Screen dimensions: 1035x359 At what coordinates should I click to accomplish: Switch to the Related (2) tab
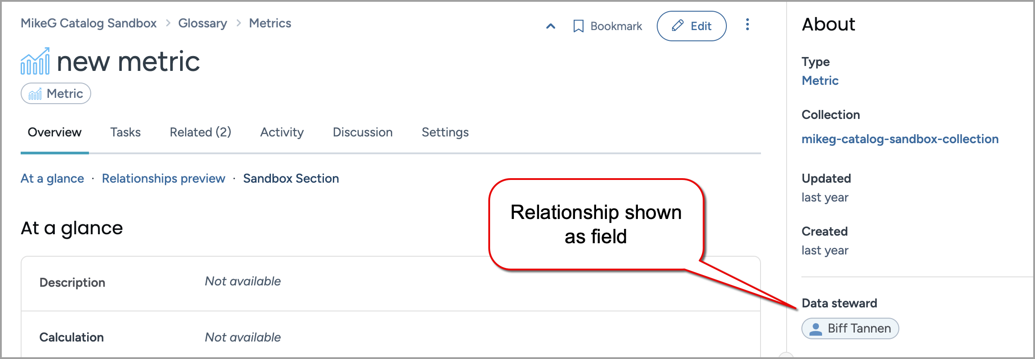click(x=200, y=132)
